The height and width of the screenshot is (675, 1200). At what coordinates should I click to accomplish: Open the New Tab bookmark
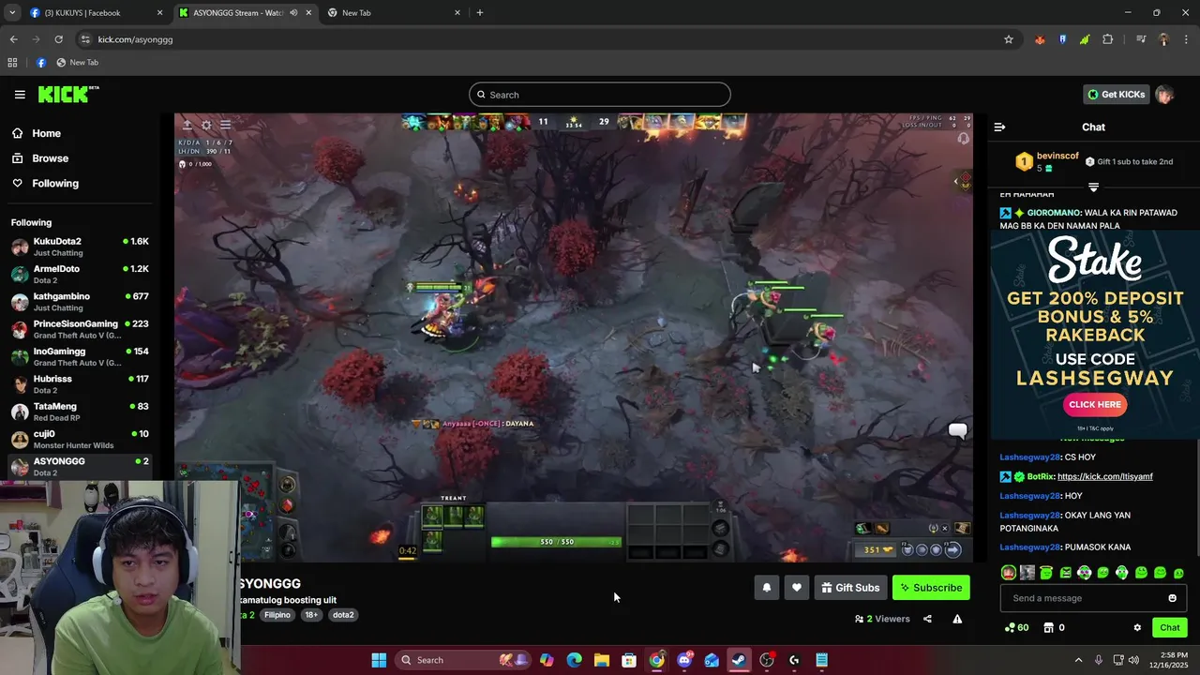pyautogui.click(x=77, y=63)
